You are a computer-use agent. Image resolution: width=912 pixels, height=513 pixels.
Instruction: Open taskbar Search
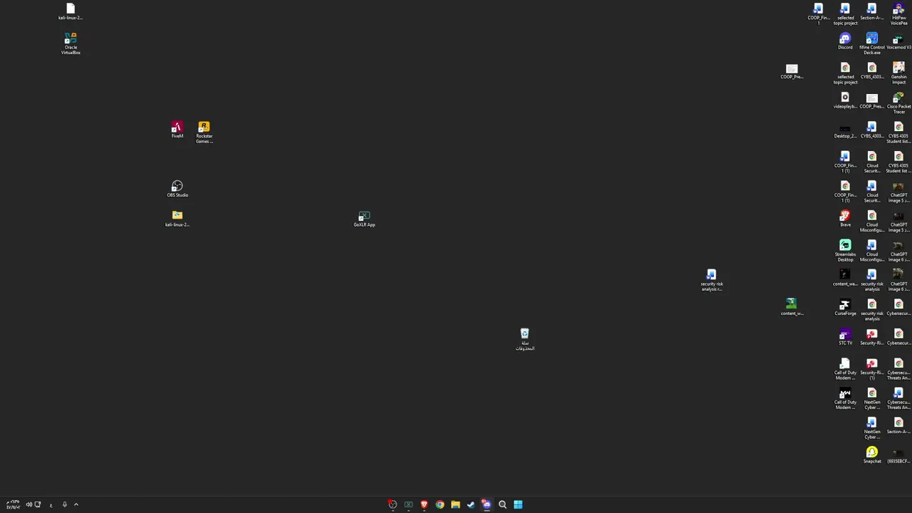[x=502, y=504]
